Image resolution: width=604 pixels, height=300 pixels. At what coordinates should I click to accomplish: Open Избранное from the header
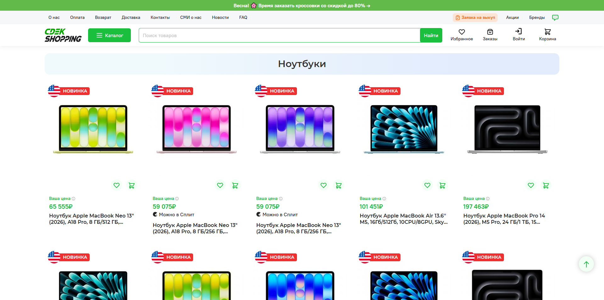461,35
